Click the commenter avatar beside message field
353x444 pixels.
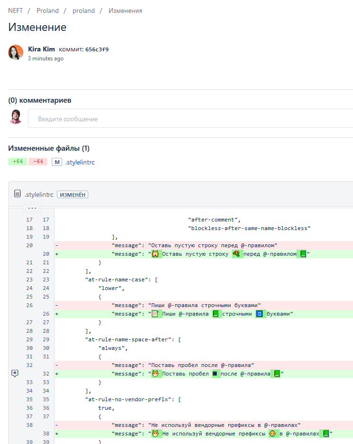pos(16,117)
